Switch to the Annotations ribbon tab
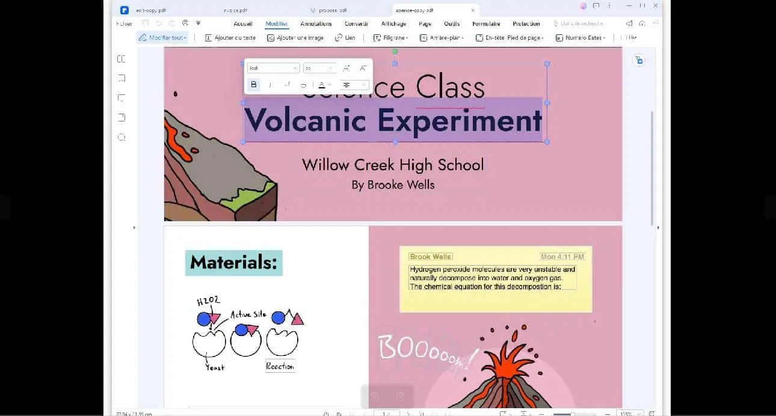The height and width of the screenshot is (416, 776). point(316,24)
